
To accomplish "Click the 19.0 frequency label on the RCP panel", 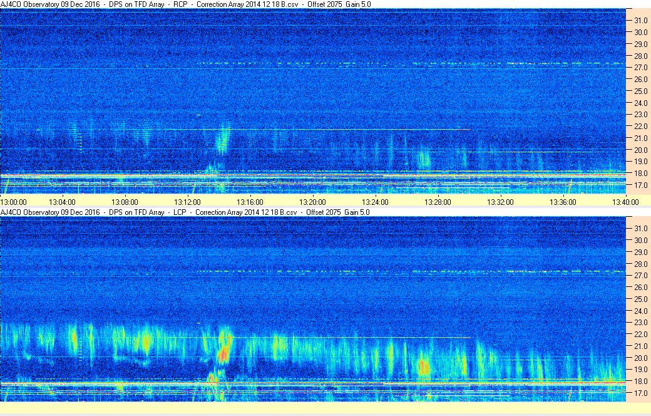I will coord(640,162).
